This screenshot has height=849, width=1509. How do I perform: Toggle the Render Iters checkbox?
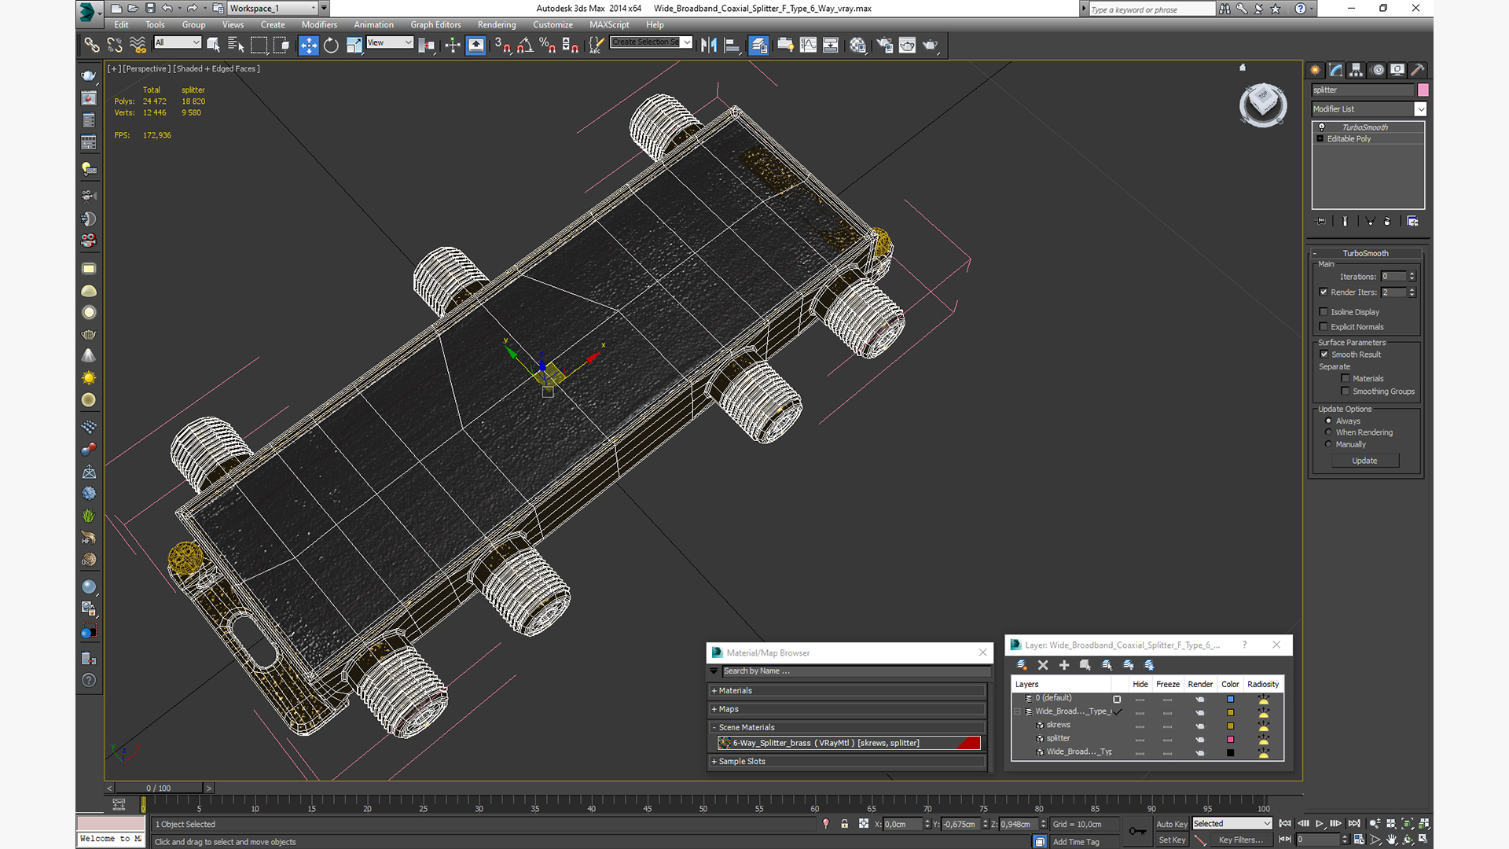tap(1324, 292)
